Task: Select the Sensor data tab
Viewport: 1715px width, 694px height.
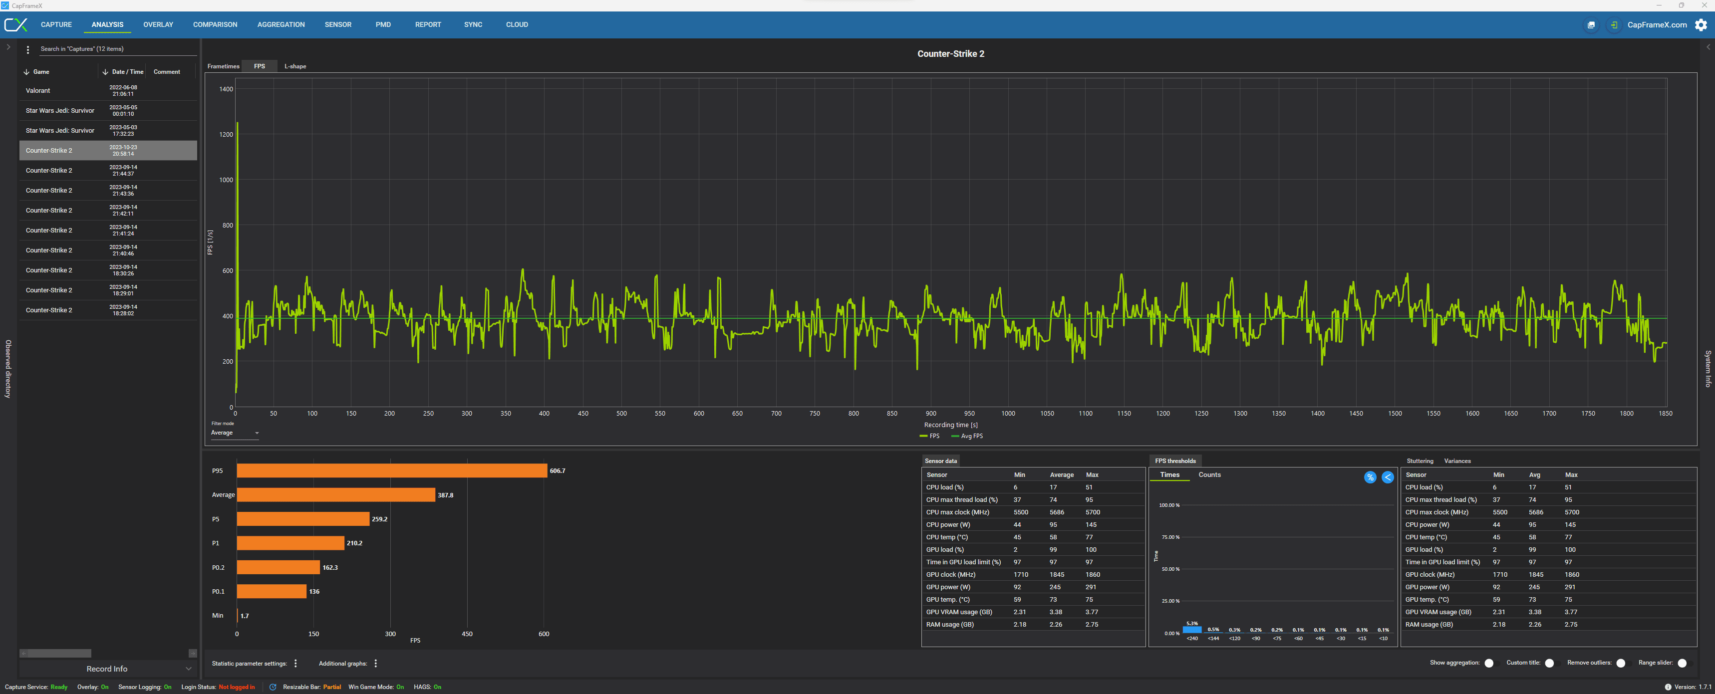Action: [940, 461]
